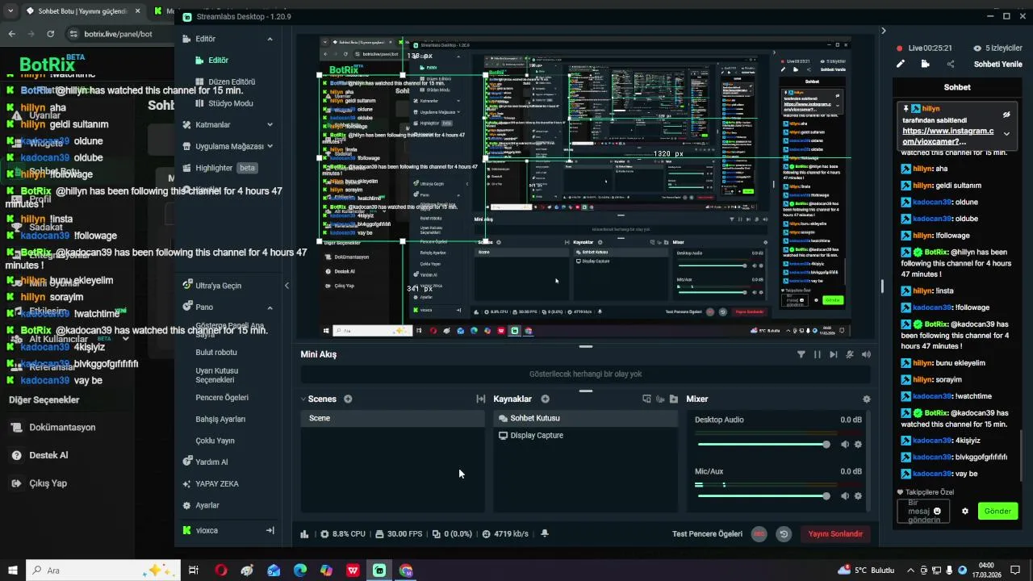This screenshot has height=581, width=1033.
Task: Click Çıkış Yap on BotRix page
Action: tap(48, 483)
